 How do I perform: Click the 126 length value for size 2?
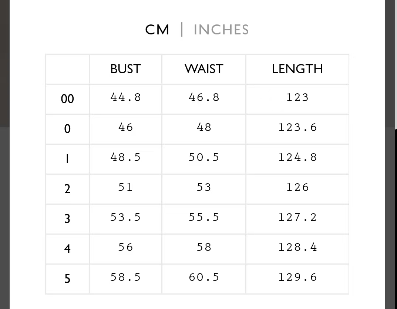[x=297, y=187]
